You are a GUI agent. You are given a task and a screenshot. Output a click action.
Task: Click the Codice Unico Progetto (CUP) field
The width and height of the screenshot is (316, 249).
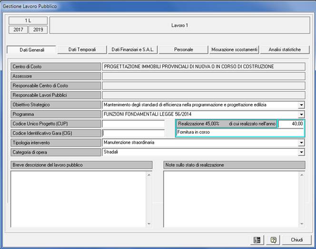[x=133, y=124]
